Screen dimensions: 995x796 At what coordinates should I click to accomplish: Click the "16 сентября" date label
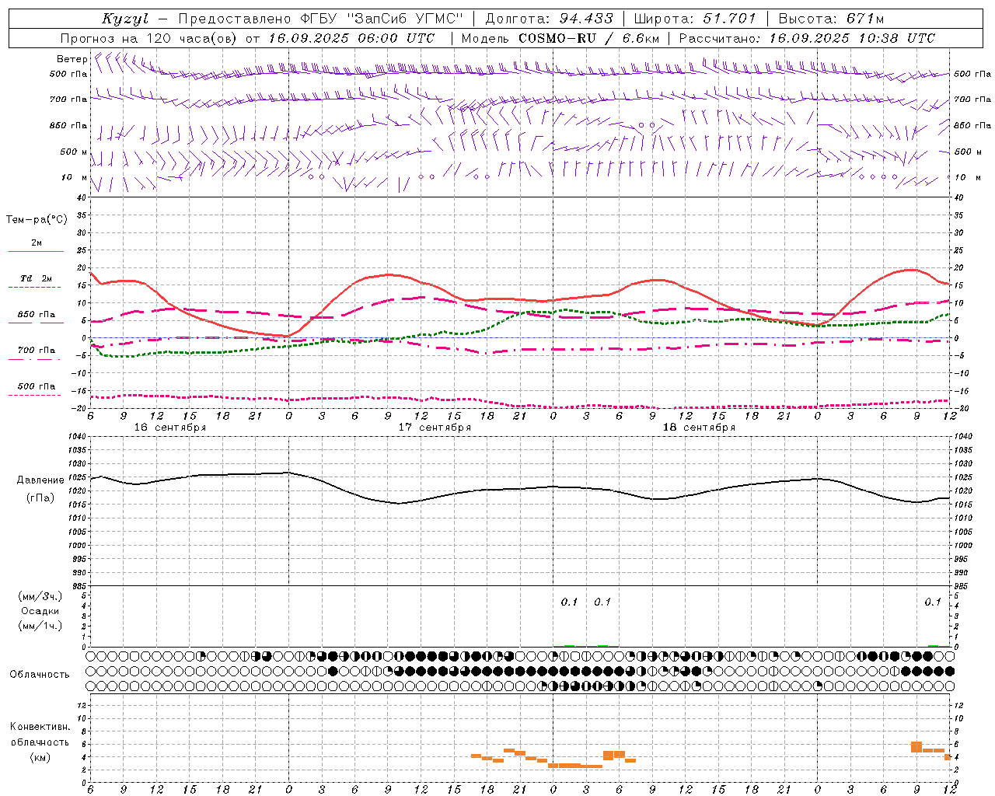pyautogui.click(x=170, y=428)
